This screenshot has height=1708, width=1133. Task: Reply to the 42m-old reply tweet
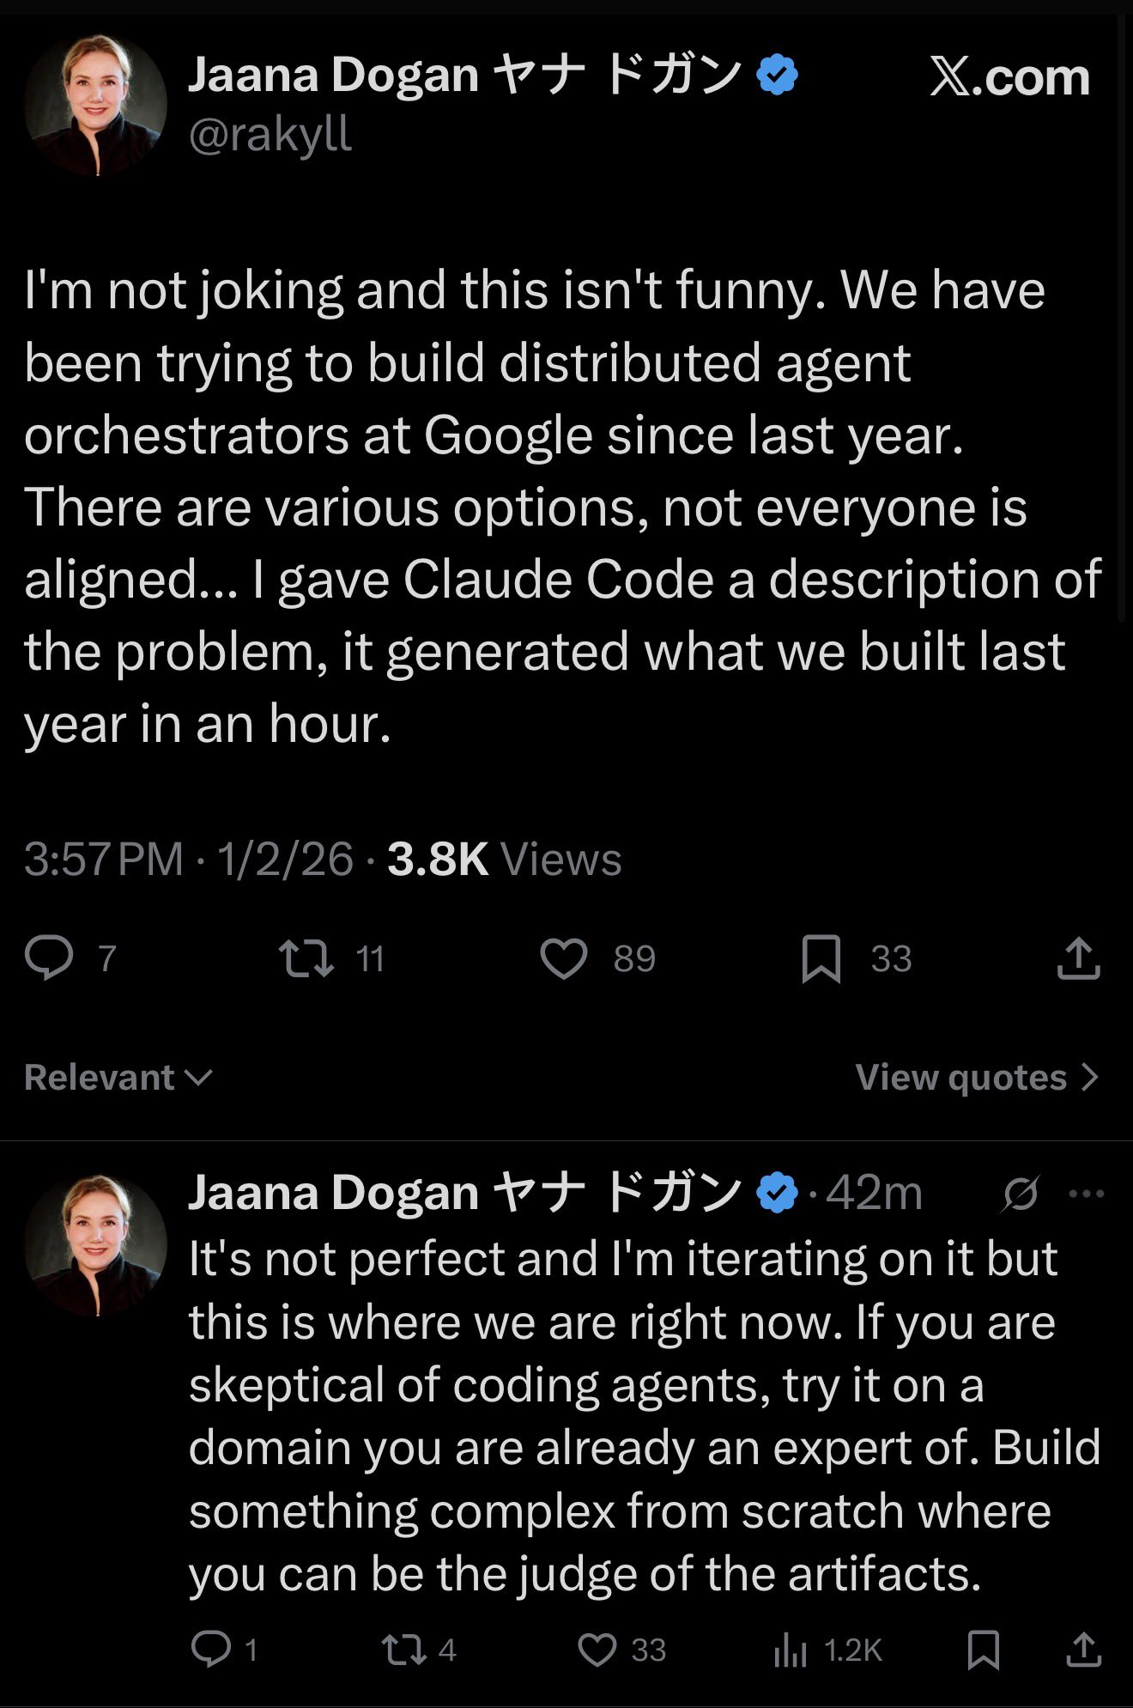210,1649
